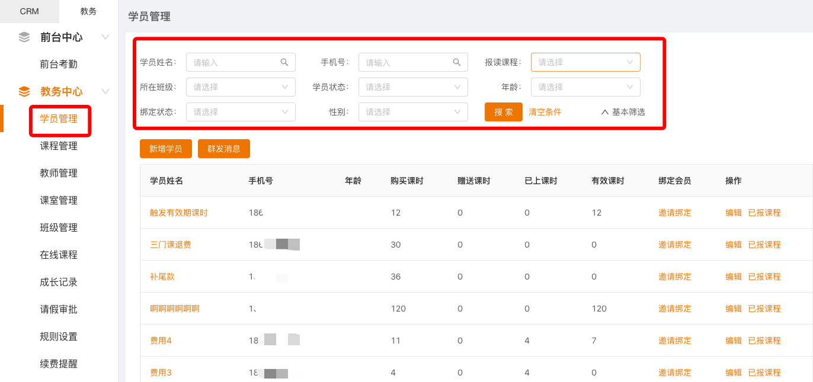This screenshot has height=382, width=813.
Task: Collapse the 前台中心 chevron arrow
Action: pos(105,37)
